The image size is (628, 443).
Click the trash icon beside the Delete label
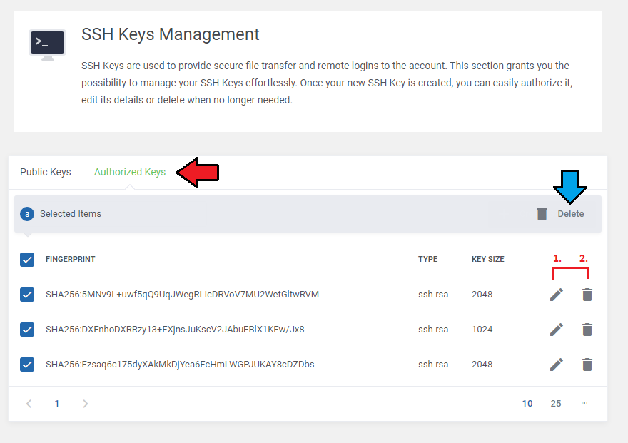tap(542, 214)
